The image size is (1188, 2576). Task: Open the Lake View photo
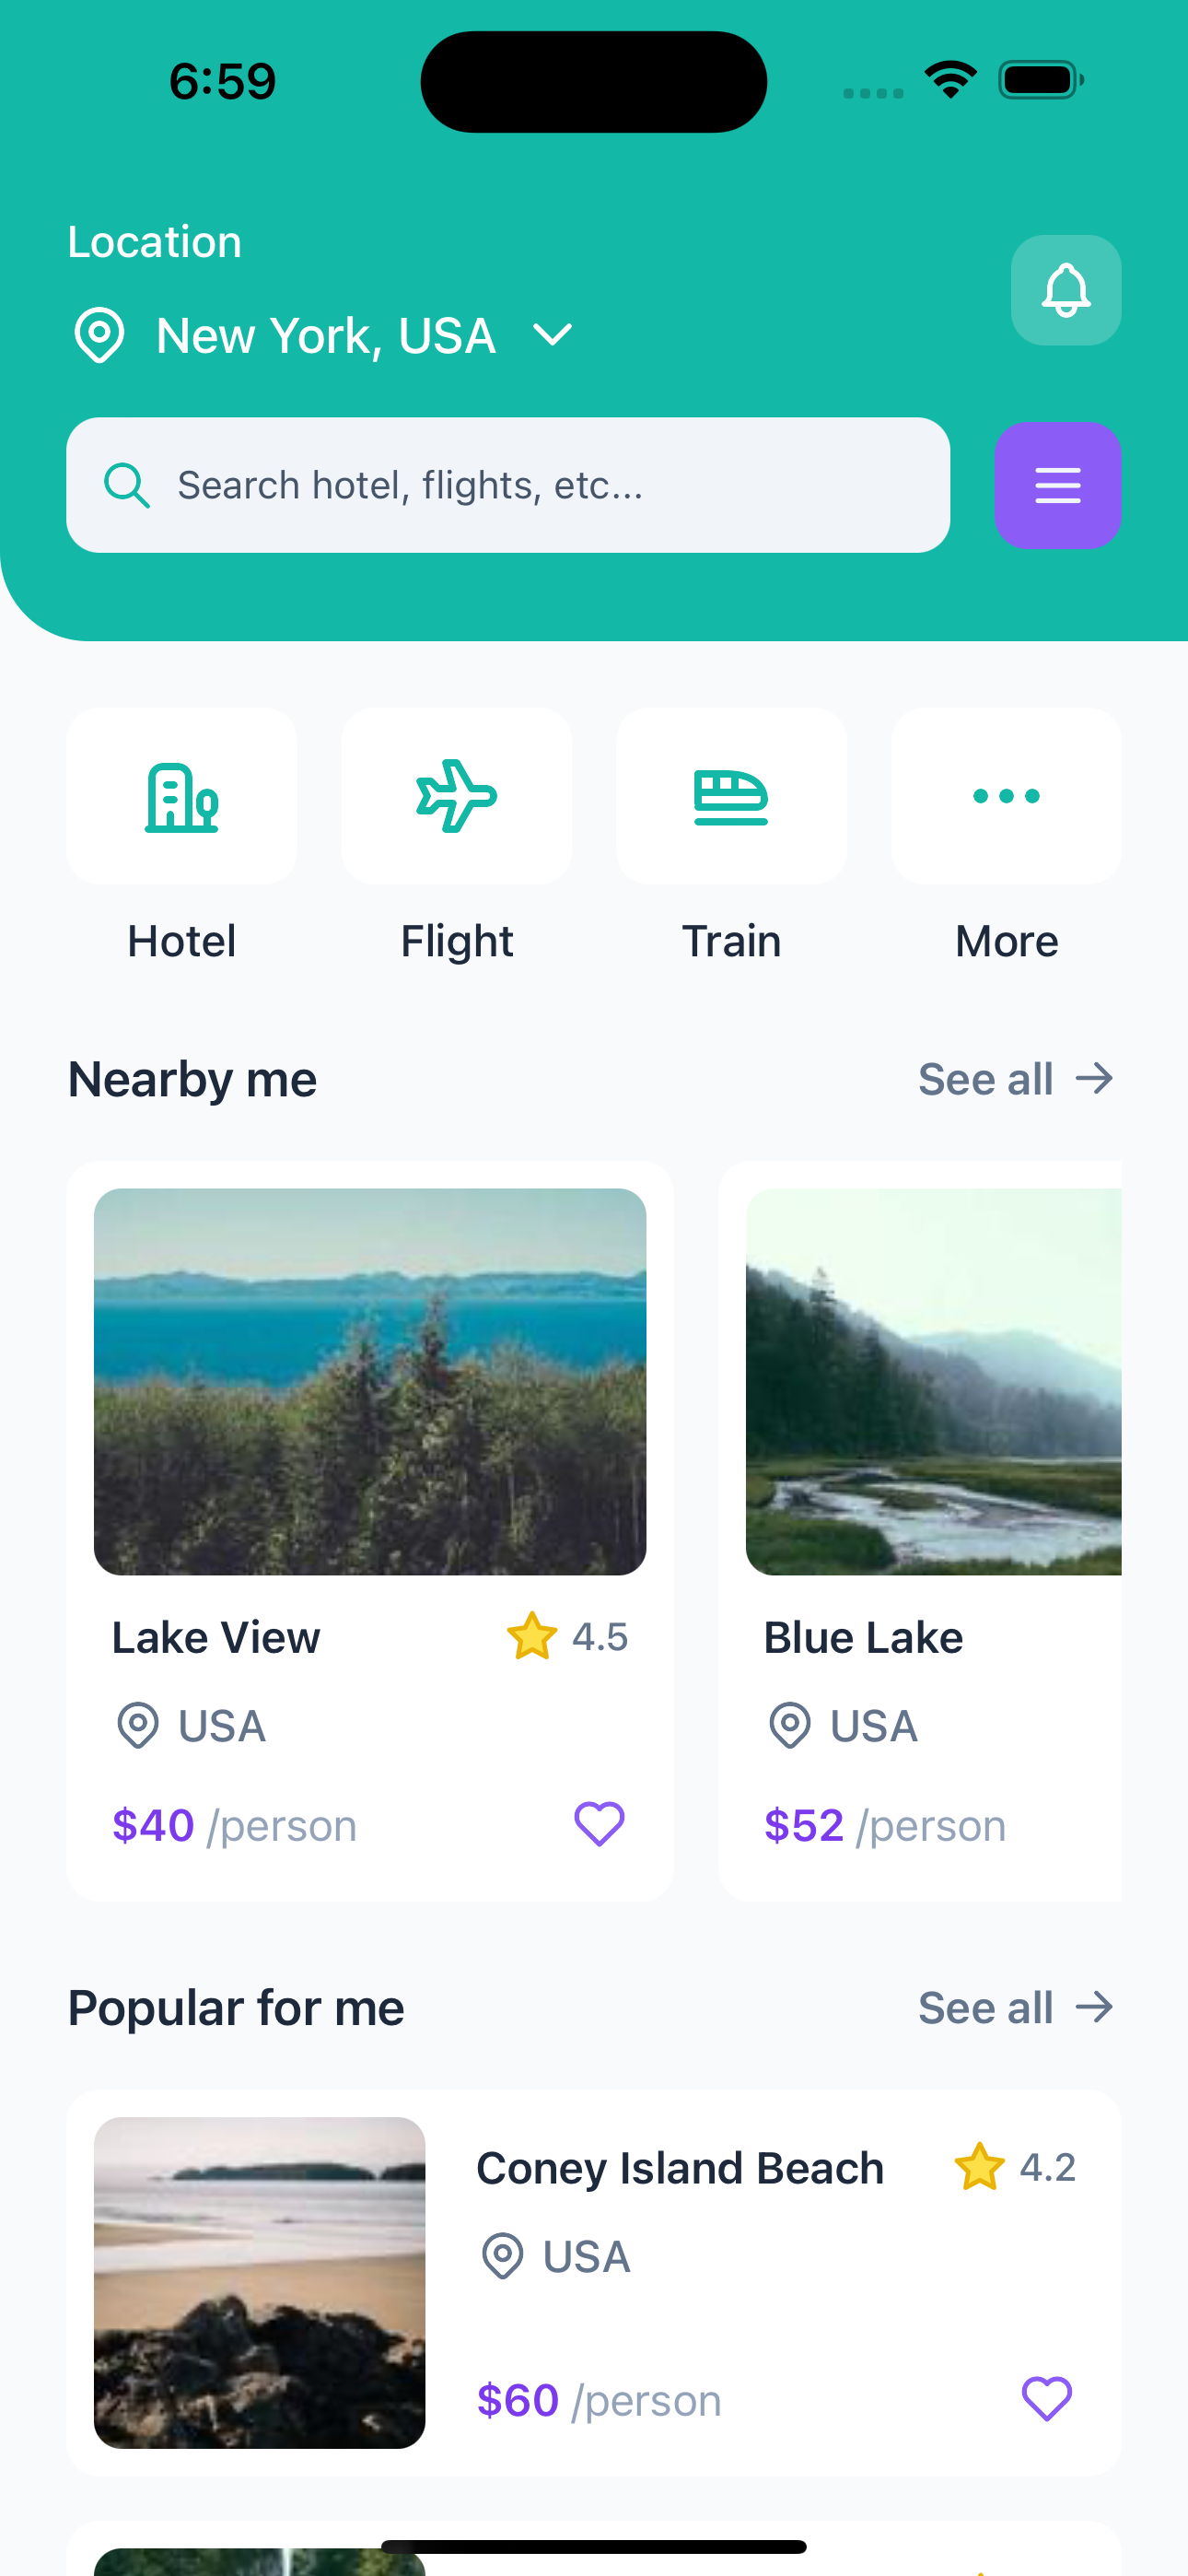pyautogui.click(x=370, y=1381)
